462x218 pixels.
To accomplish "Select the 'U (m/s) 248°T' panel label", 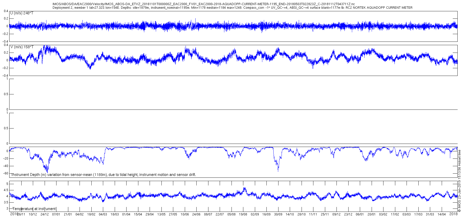I will click(22, 13).
